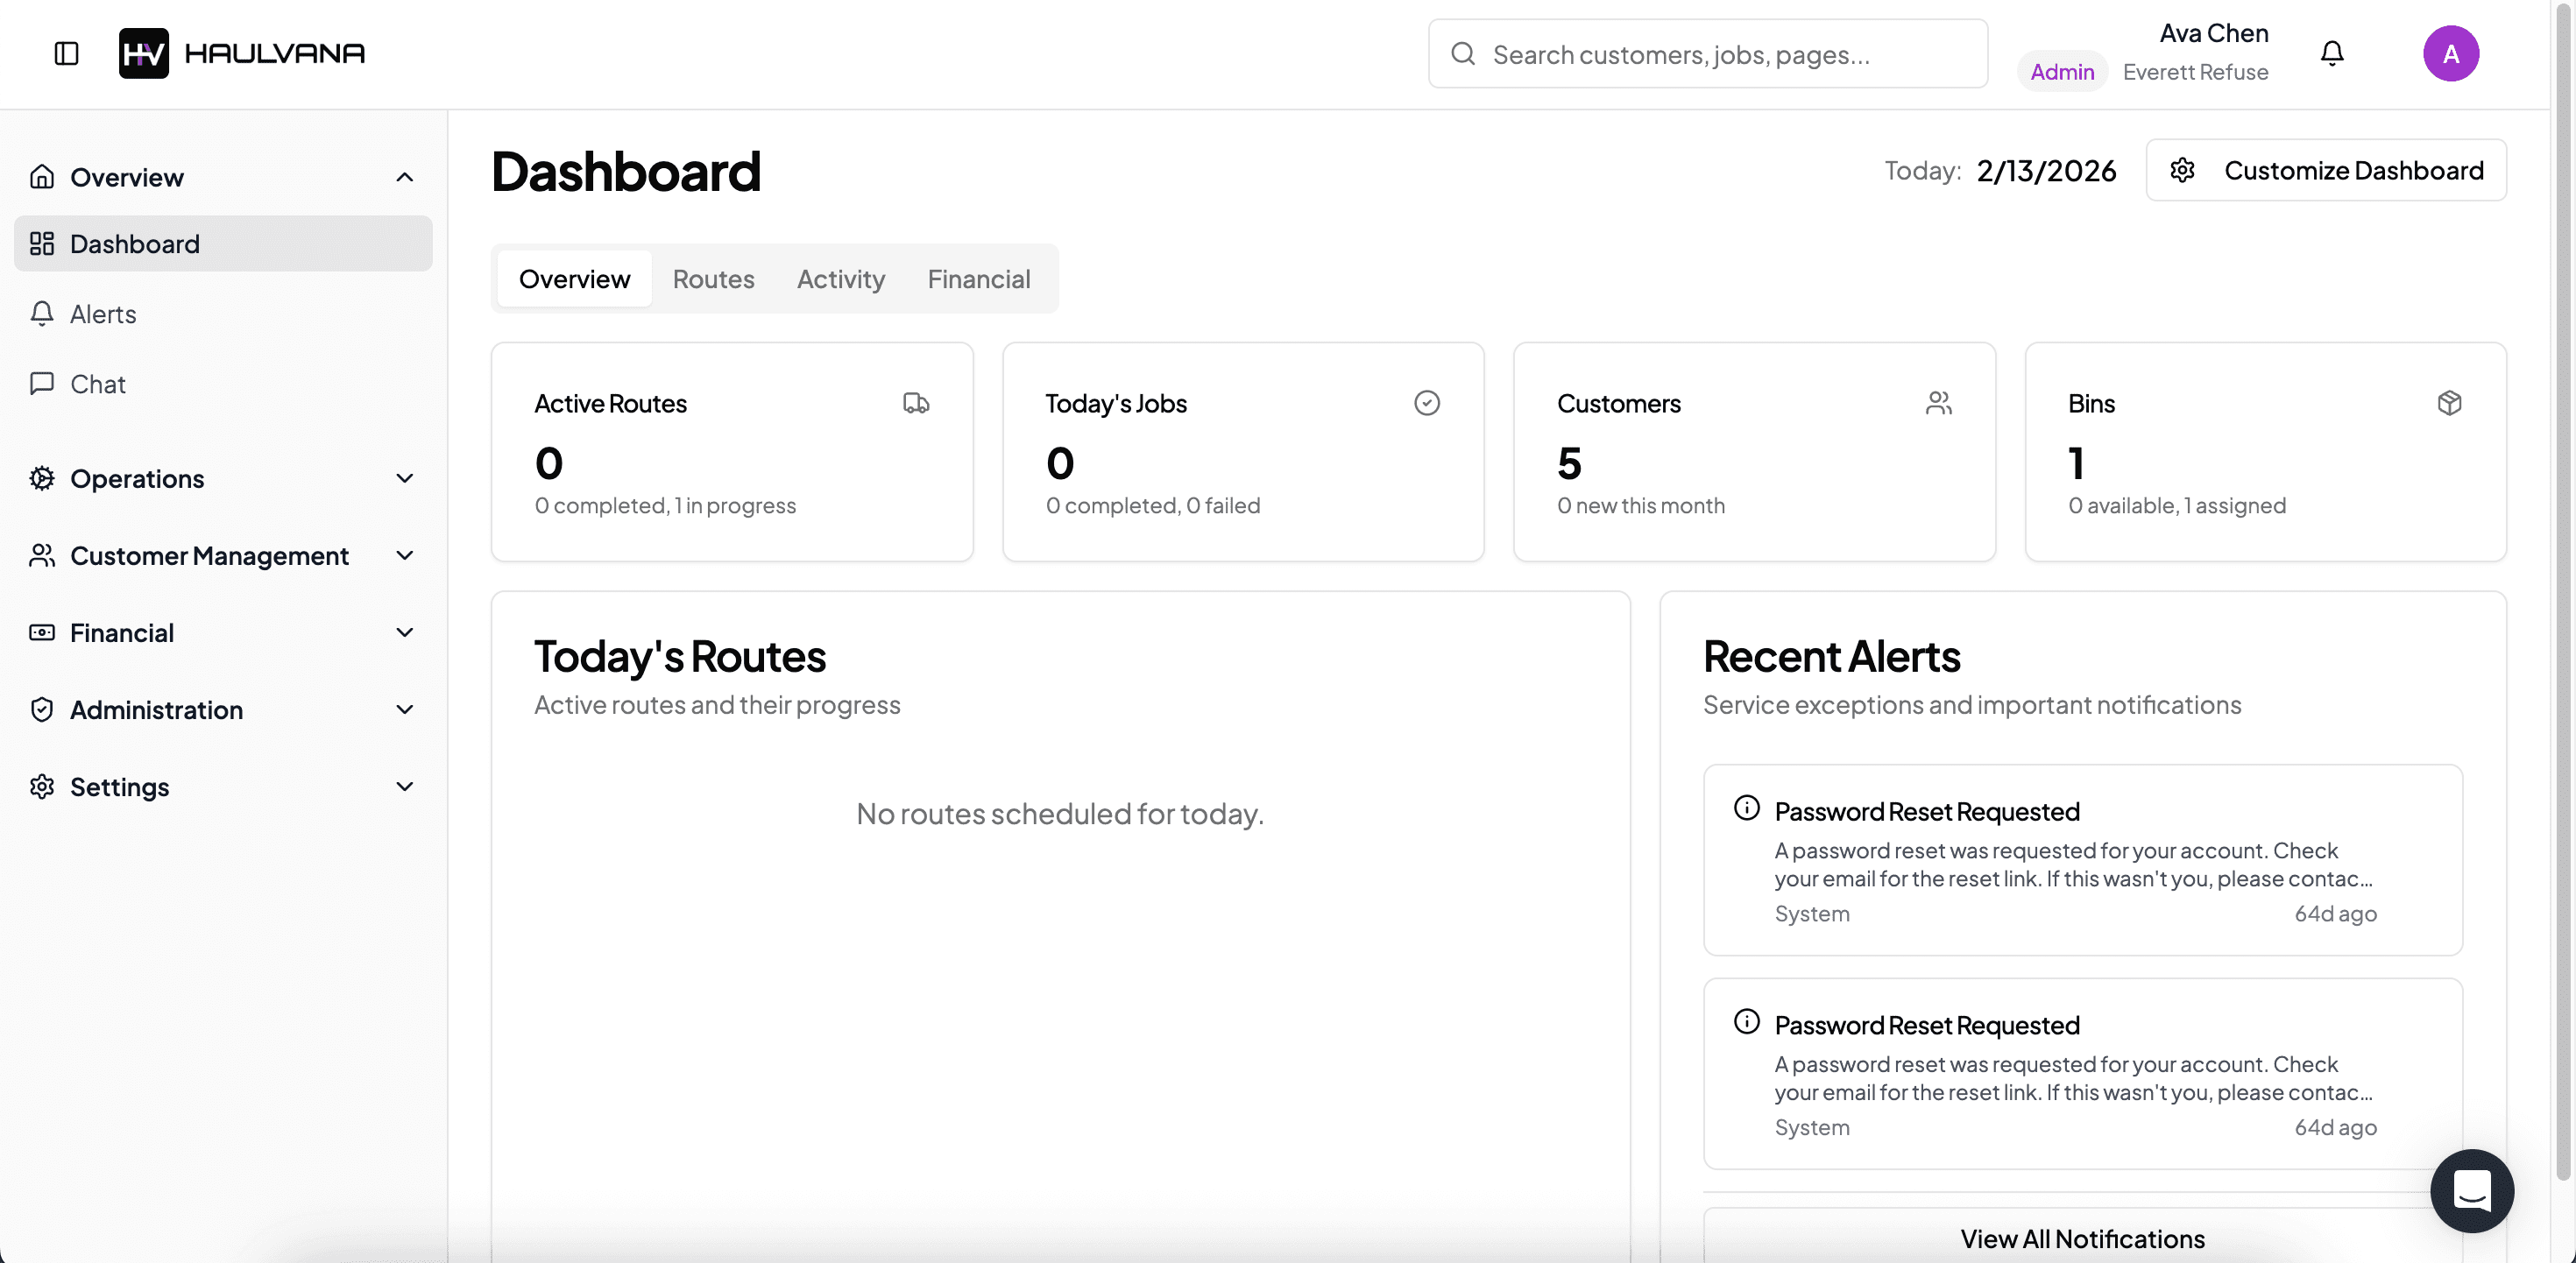The image size is (2576, 1263).
Task: Click the customers icon on Customers card
Action: (x=1939, y=403)
